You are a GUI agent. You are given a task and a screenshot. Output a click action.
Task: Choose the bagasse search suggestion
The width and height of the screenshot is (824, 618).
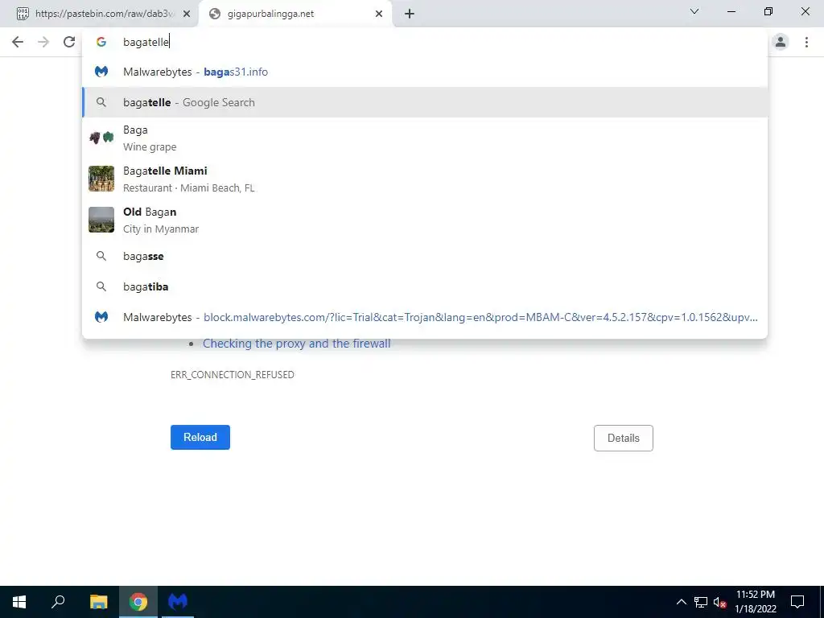(x=425, y=256)
